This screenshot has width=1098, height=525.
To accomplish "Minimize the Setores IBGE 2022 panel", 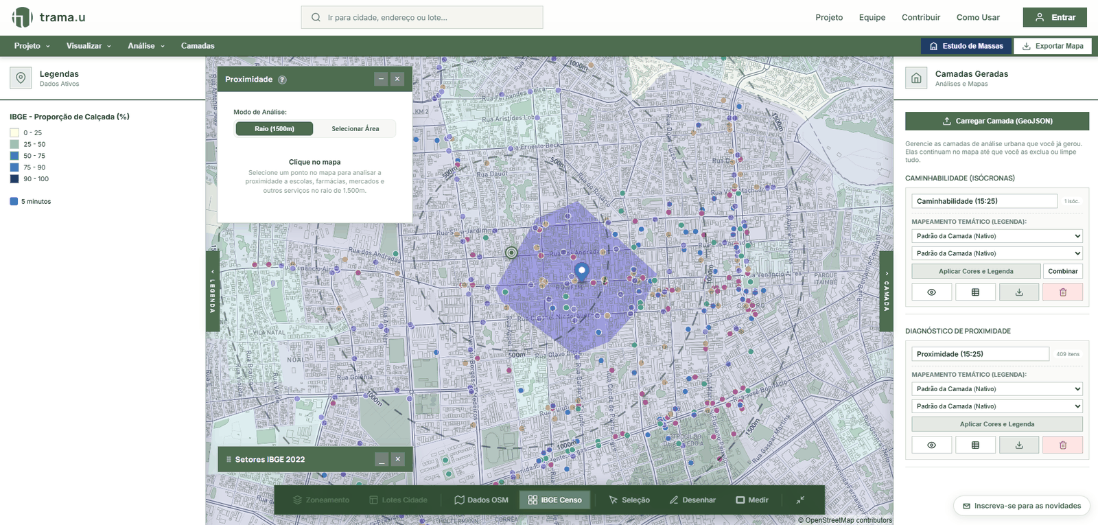I will pos(382,460).
